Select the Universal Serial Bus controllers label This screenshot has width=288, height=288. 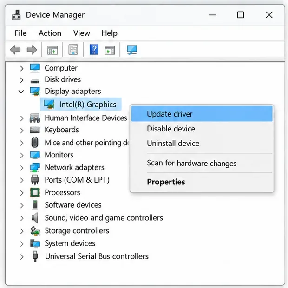click(x=97, y=256)
